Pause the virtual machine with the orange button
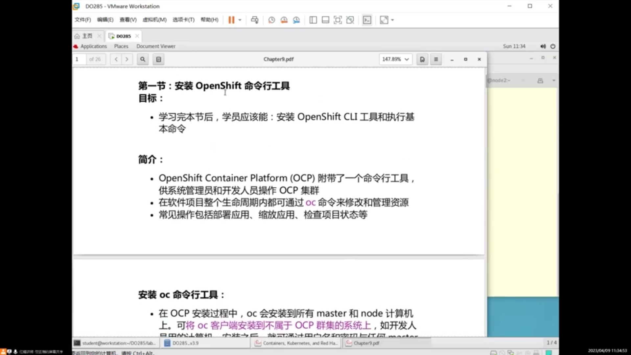The width and height of the screenshot is (631, 355). click(231, 20)
